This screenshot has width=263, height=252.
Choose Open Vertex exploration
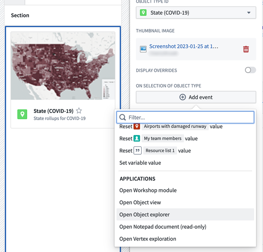185,239
